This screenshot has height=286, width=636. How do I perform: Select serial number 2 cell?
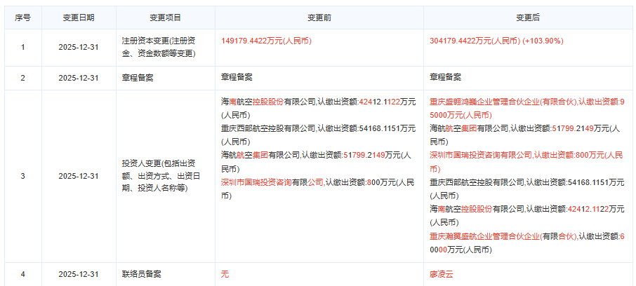22,79
